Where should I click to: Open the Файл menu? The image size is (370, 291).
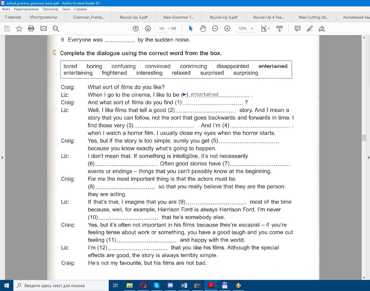tap(6, 9)
